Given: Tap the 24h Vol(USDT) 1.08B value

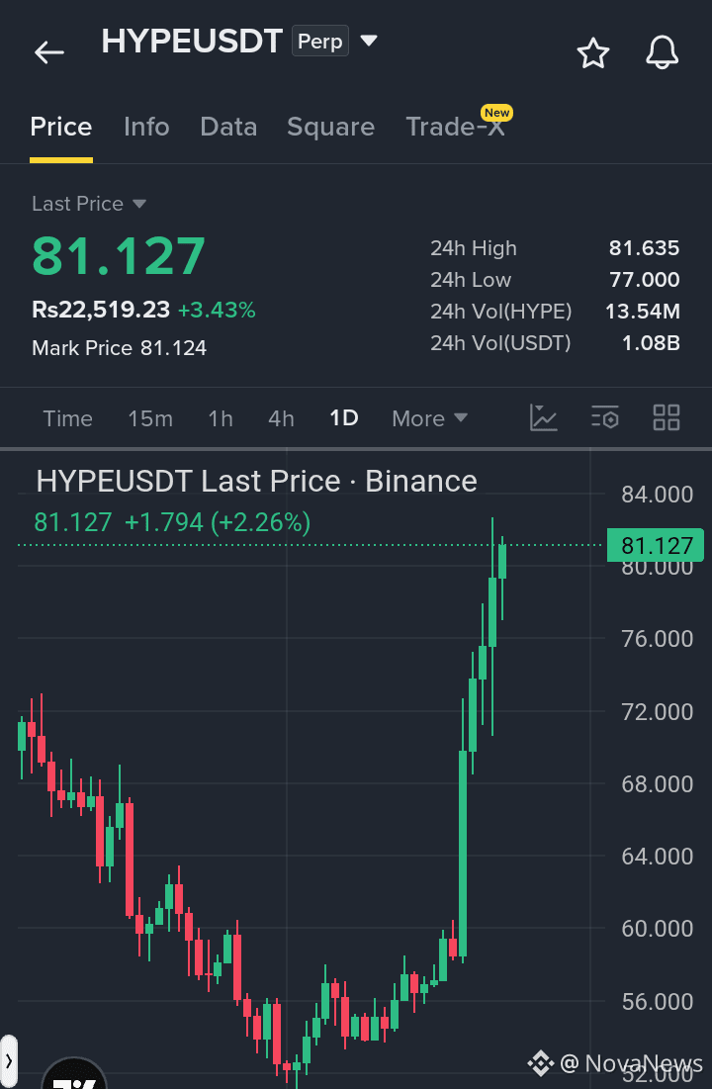Looking at the screenshot, I should tap(651, 343).
